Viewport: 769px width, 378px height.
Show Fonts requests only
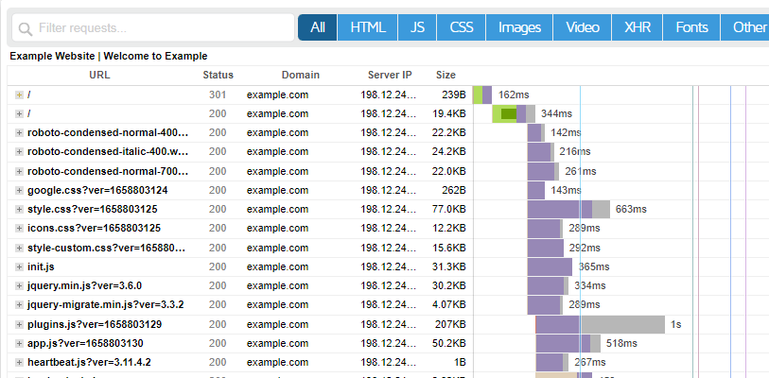(x=691, y=27)
